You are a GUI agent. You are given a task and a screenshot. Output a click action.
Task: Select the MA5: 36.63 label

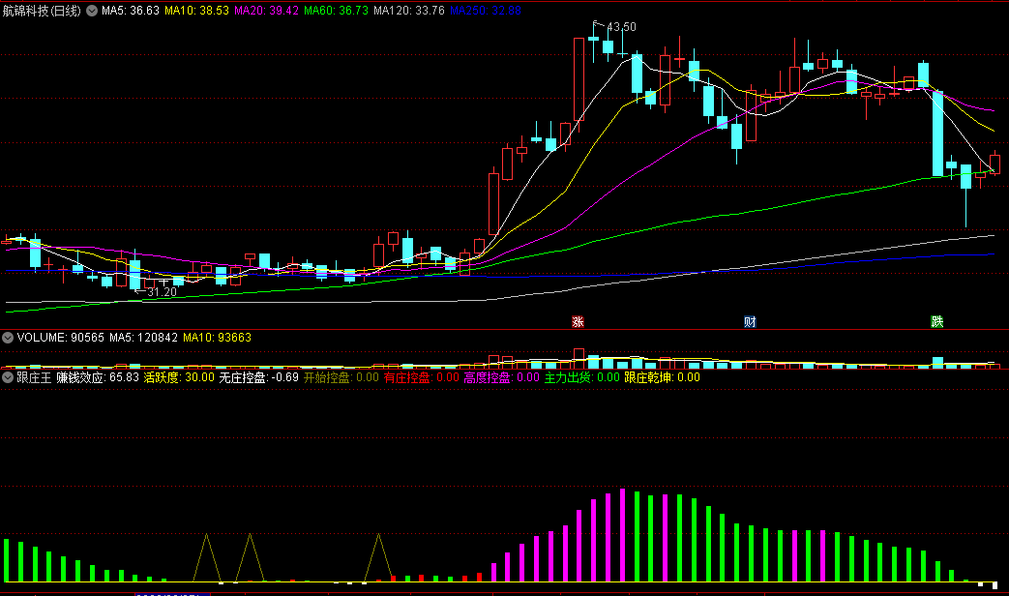tap(130, 11)
